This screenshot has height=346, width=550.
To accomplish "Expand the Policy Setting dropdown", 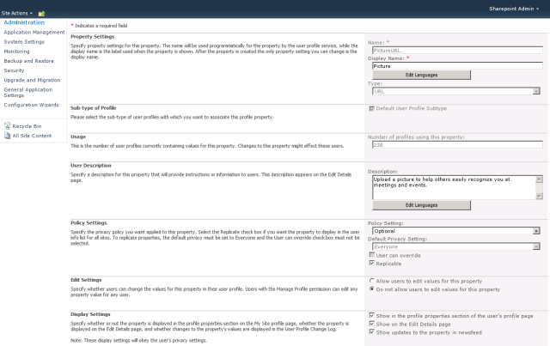I will point(535,231).
